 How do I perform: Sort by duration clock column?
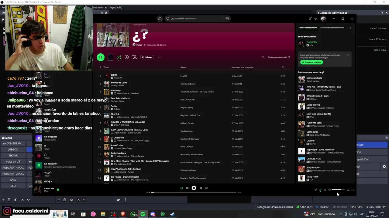pyautogui.click(x=283, y=67)
